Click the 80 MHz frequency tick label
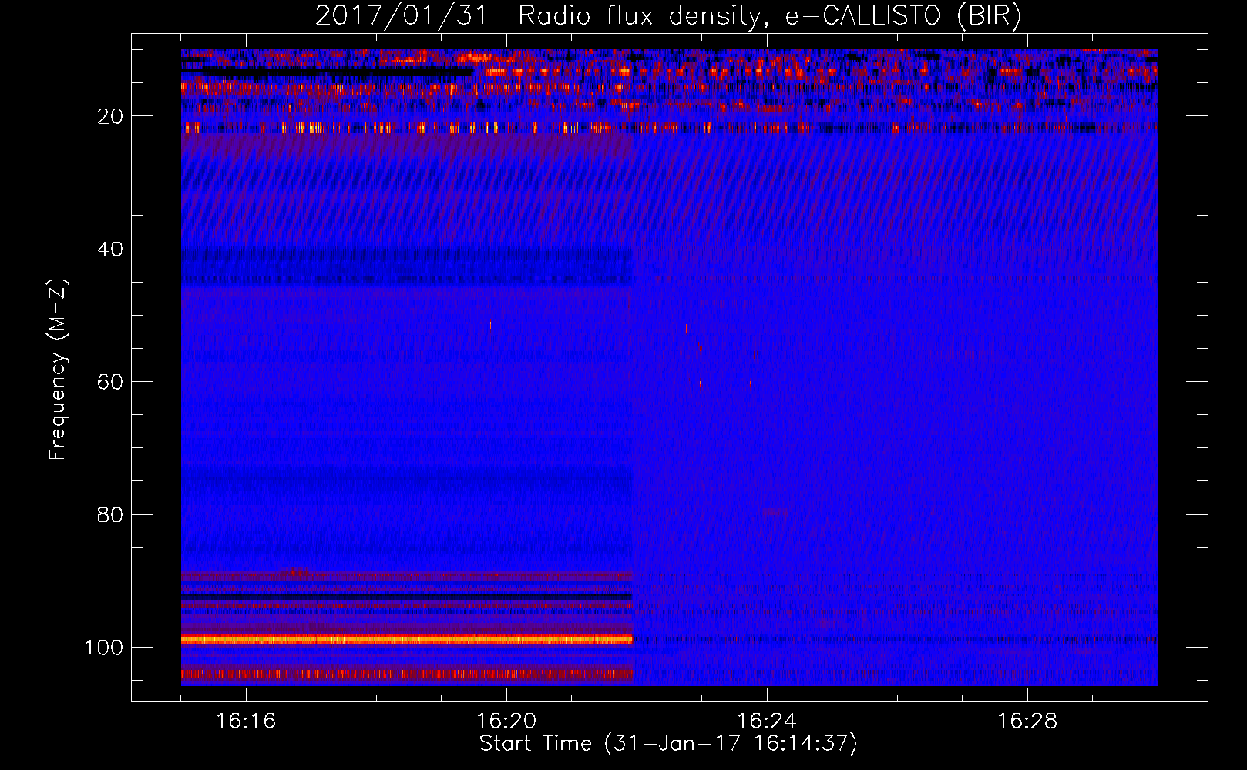 pos(111,514)
